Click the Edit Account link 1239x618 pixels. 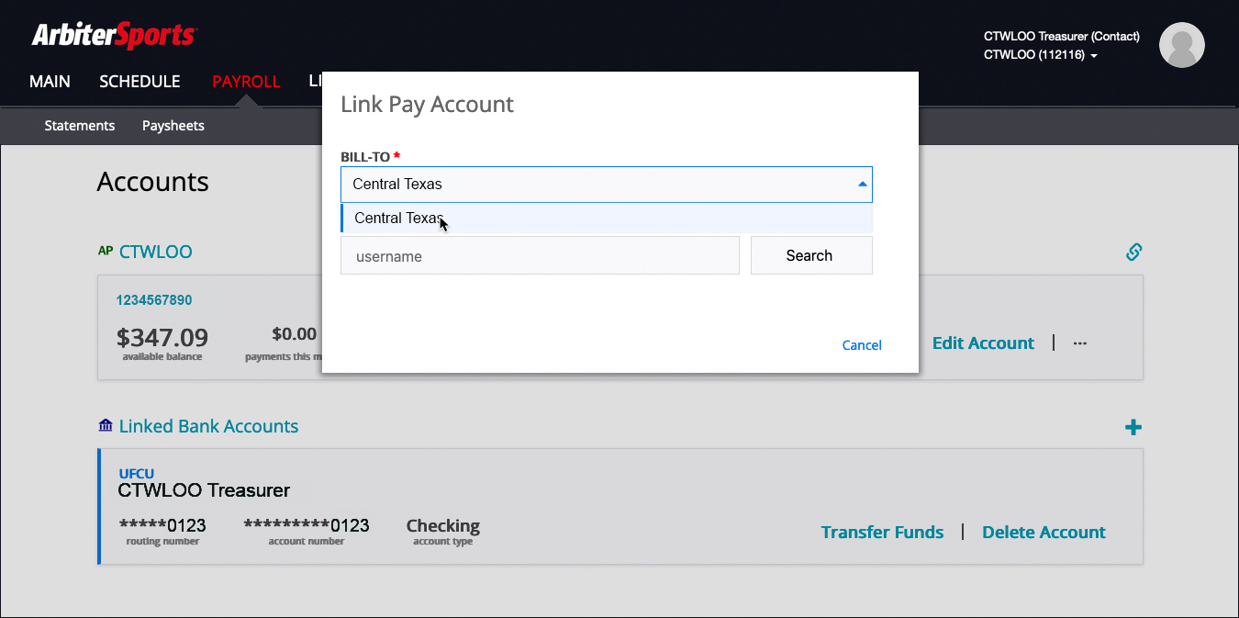coord(983,343)
